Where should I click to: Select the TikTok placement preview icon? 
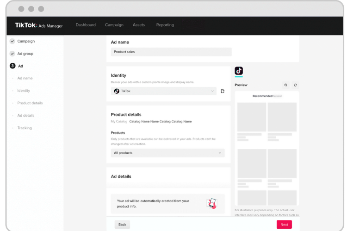coord(239,71)
